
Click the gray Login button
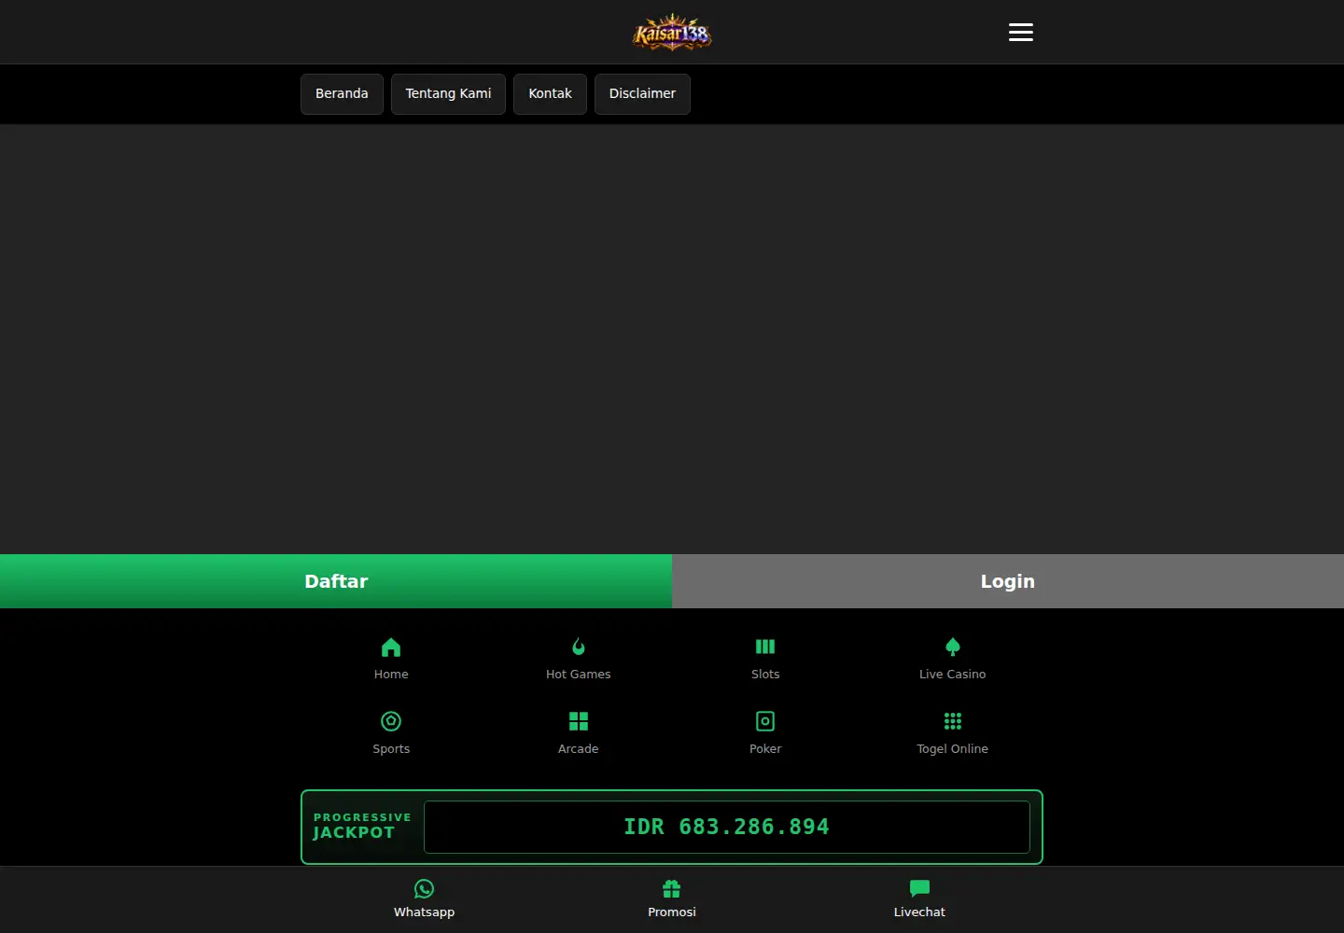(x=1008, y=581)
